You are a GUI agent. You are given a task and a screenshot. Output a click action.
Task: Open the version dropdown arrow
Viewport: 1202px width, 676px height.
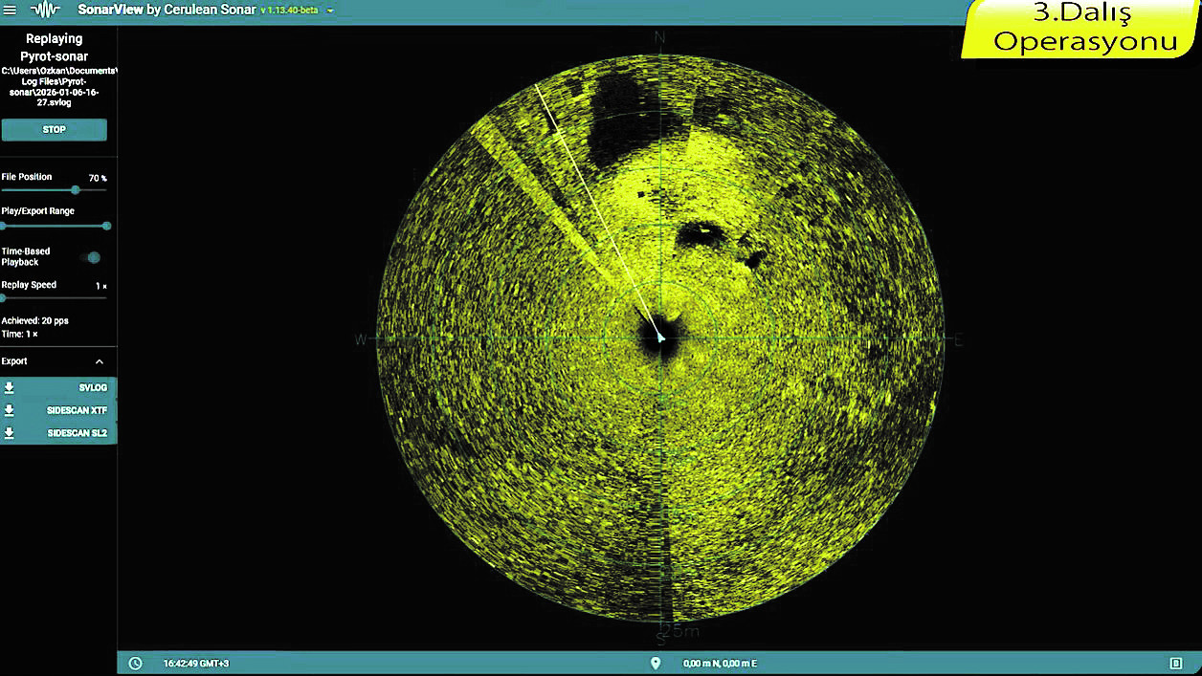[x=330, y=11]
